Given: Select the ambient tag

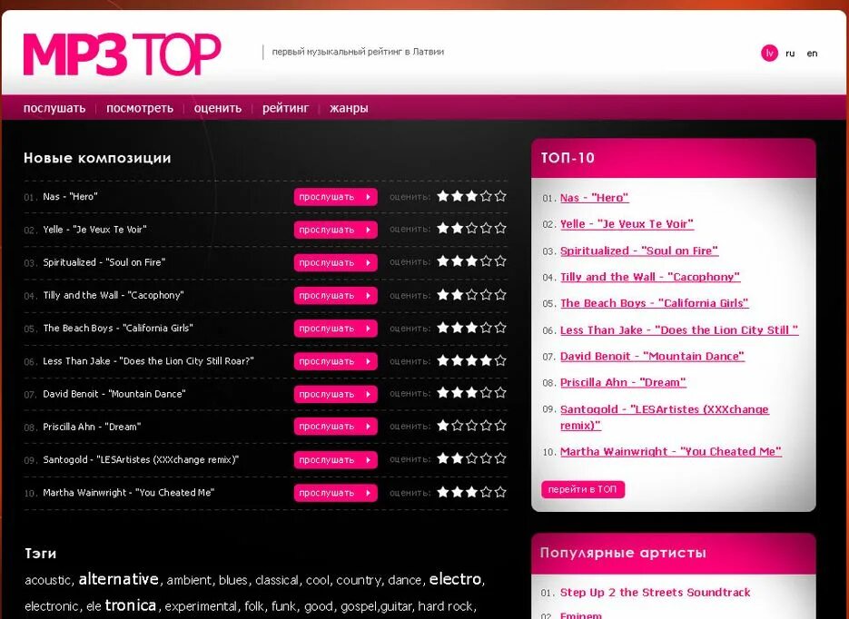Looking at the screenshot, I should 189,580.
